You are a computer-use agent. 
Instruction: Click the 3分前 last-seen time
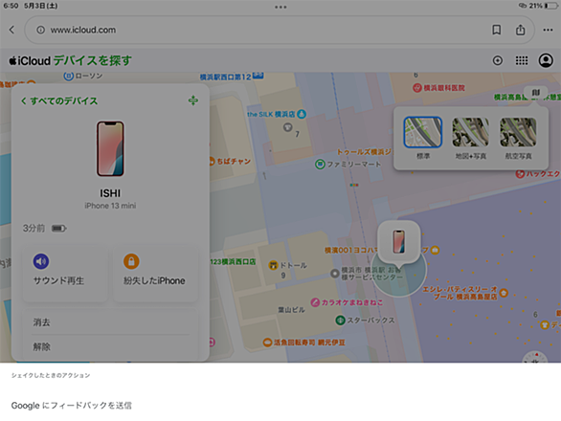(x=34, y=229)
